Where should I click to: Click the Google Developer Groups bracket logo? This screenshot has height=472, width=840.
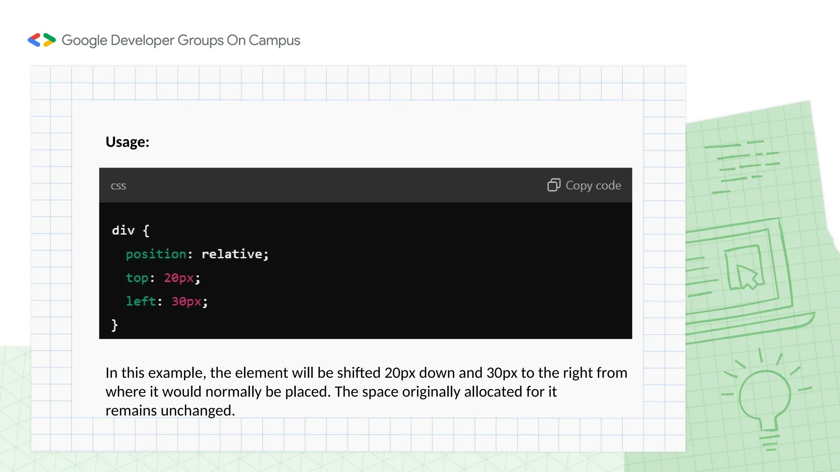pos(41,40)
